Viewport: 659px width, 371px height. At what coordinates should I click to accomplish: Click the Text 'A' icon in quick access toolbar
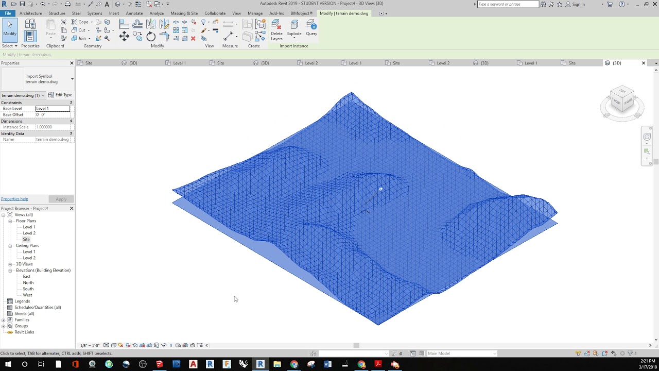click(x=107, y=4)
